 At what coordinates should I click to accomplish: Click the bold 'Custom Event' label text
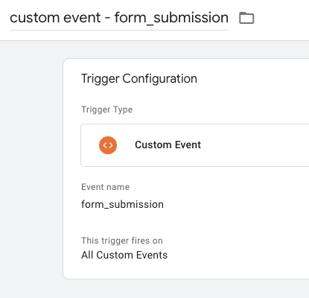168,145
